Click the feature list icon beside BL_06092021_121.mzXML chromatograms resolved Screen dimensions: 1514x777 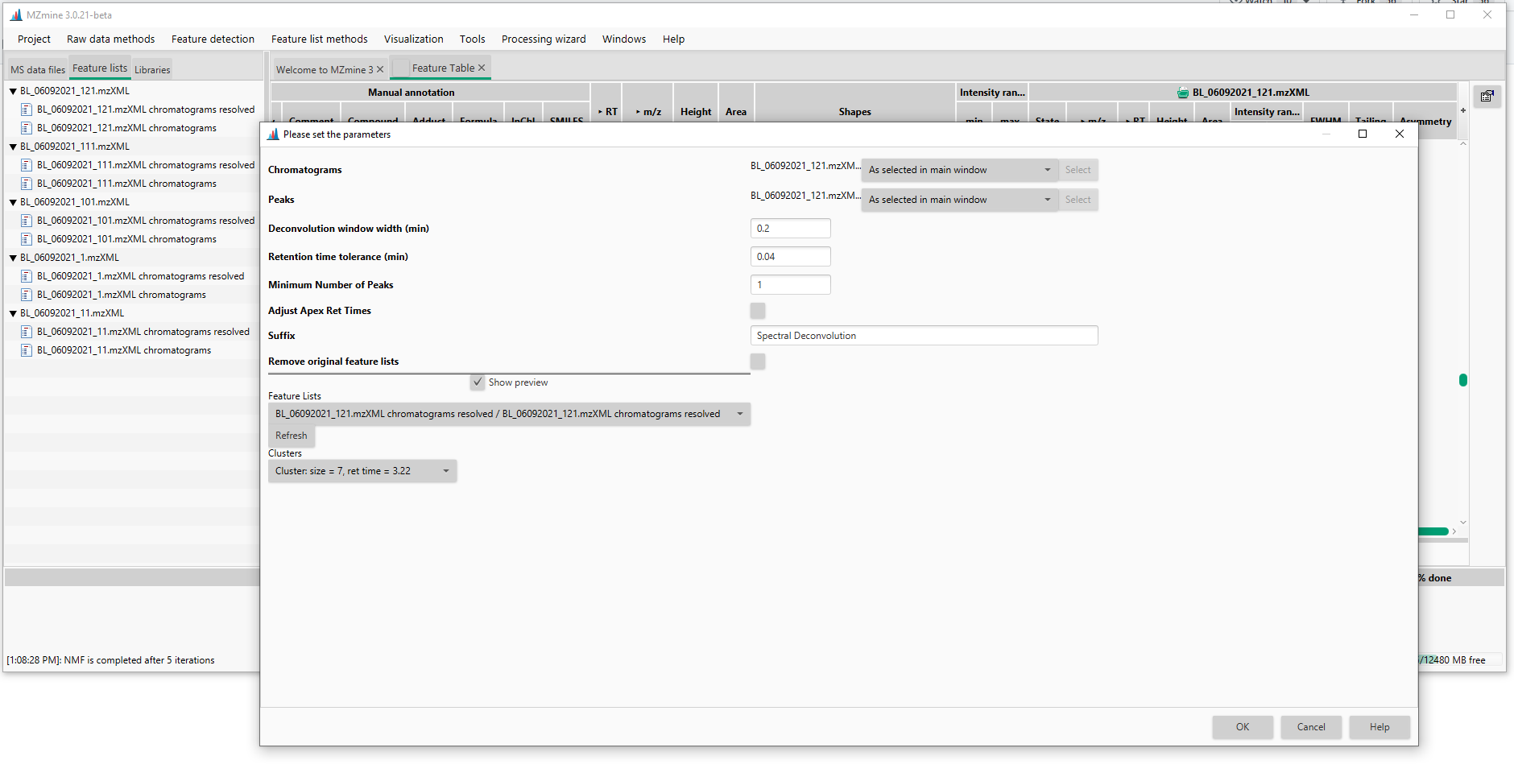tap(27, 109)
